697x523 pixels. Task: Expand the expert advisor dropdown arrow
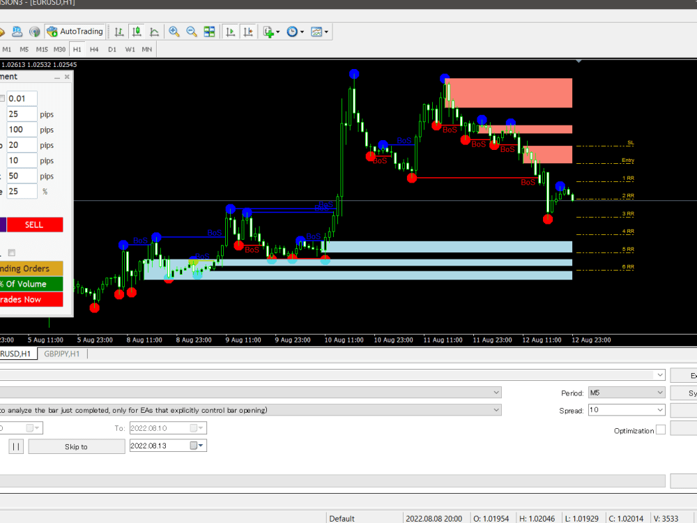659,375
